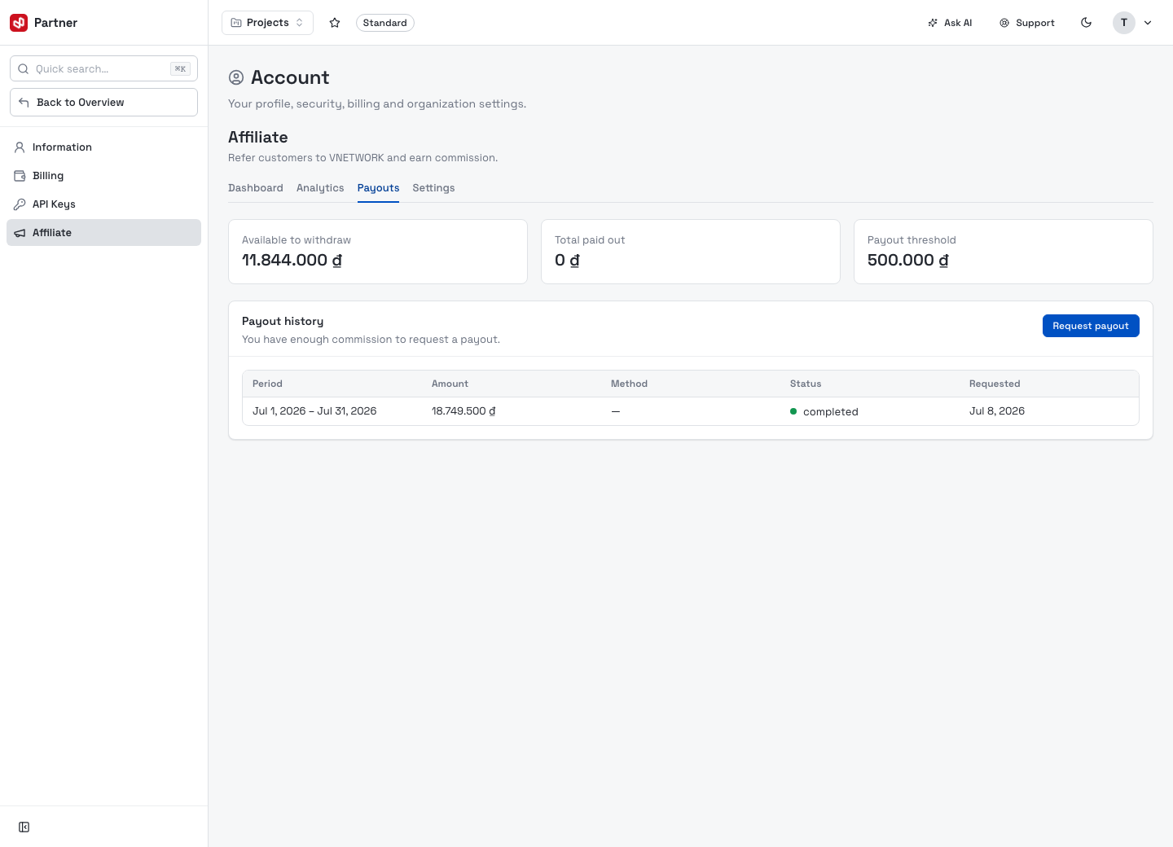The image size is (1173, 847).
Task: Open Billing in sidebar
Action: point(103,176)
